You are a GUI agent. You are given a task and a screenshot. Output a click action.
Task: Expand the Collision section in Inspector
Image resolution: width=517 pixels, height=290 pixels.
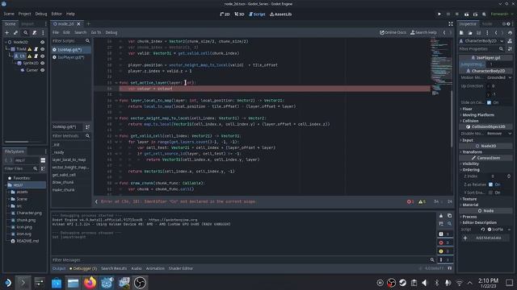pyautogui.click(x=469, y=121)
